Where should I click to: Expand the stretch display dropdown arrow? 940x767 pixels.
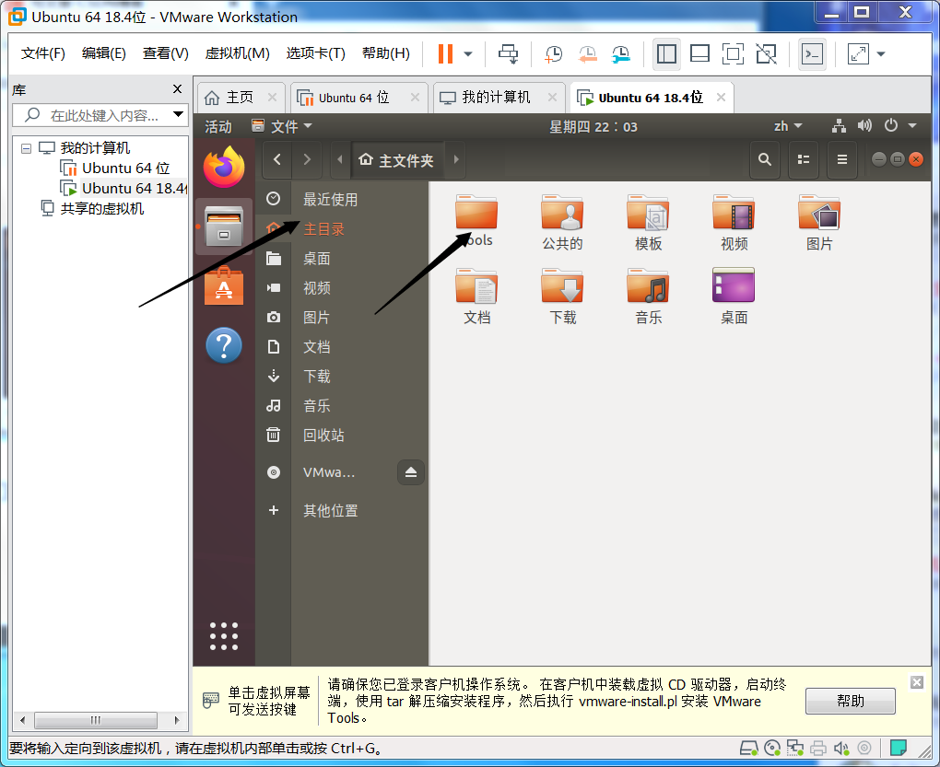click(881, 54)
